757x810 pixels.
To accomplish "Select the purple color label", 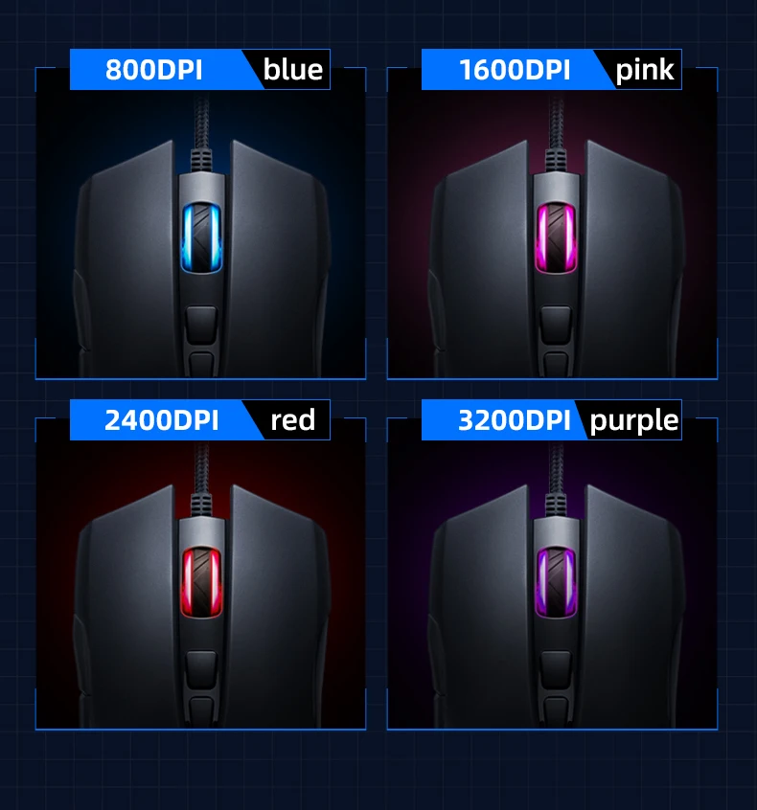I will pos(634,421).
